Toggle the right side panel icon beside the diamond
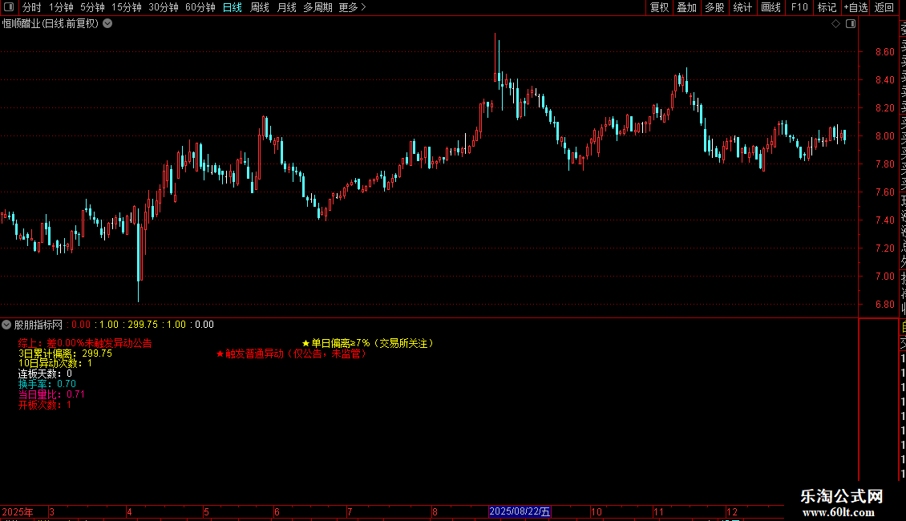The height and width of the screenshot is (521, 906). [851, 24]
